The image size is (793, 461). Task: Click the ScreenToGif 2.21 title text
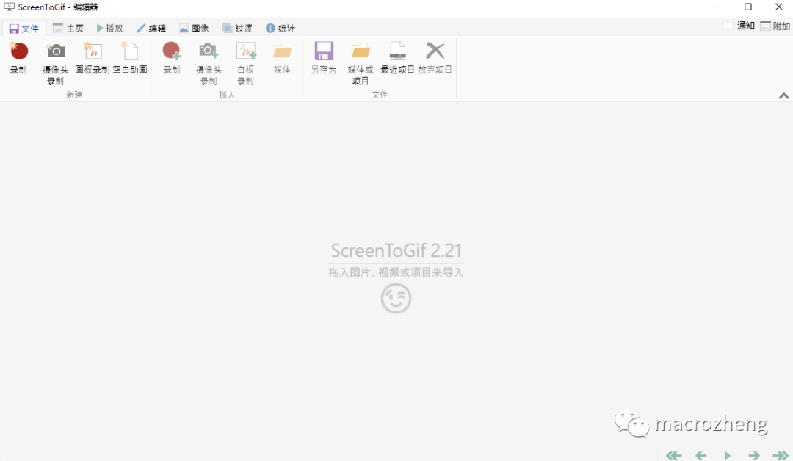(x=396, y=251)
